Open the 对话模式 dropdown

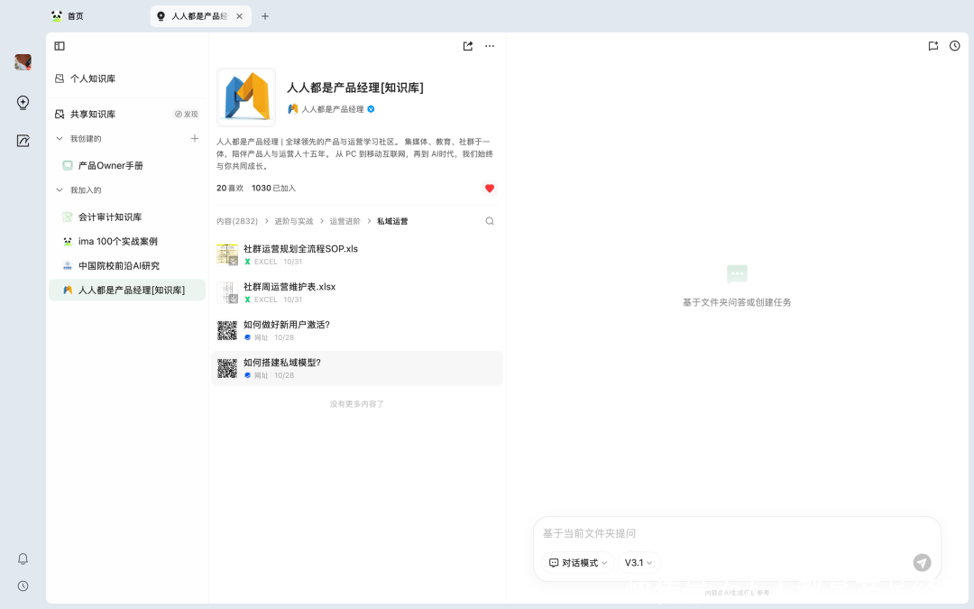578,563
